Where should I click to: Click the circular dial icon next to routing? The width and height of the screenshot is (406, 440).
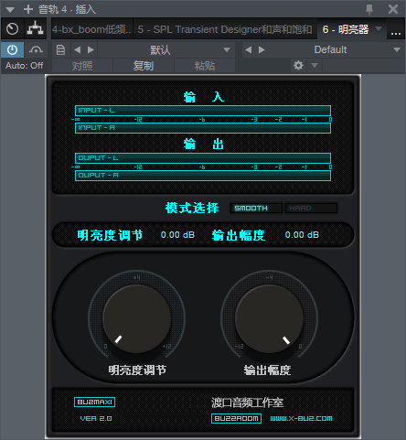pyautogui.click(x=12, y=29)
